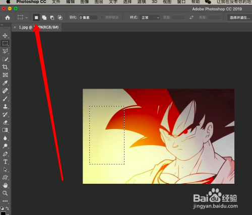Open the 文件 menu
The image size is (252, 215).
[x=56, y=2]
